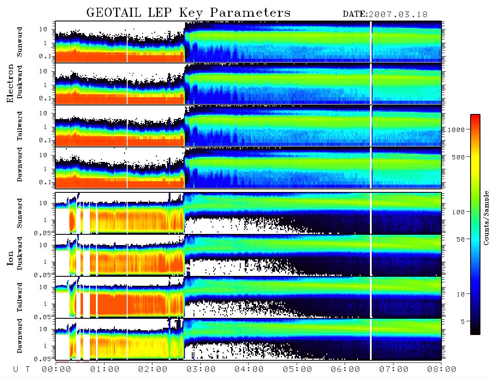Click the Electron "Duskward" panel label
This screenshot has width=489, height=377.
20,82
